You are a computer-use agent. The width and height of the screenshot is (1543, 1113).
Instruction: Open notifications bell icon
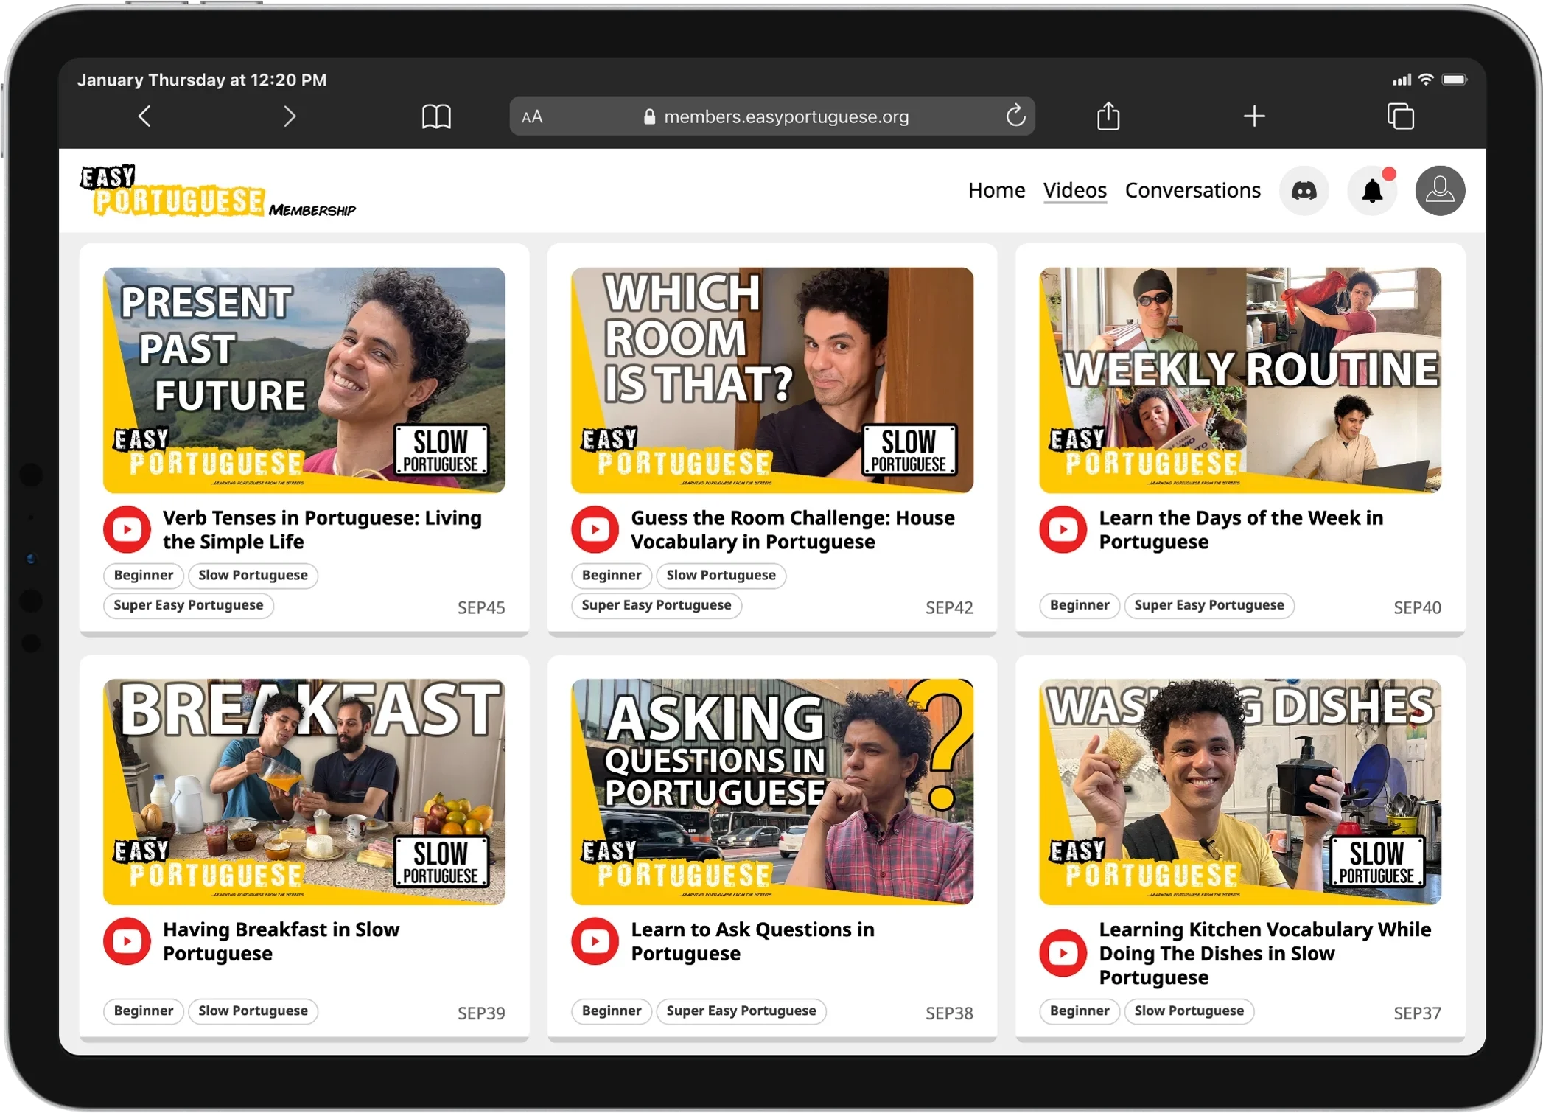tap(1371, 191)
